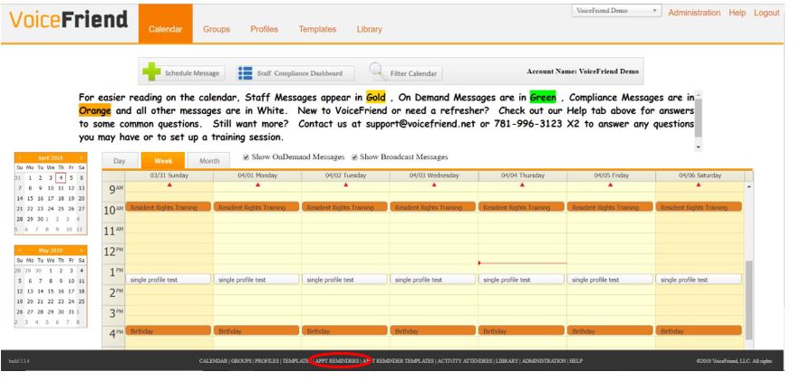The image size is (812, 381).
Task: Open Administration link in the header
Action: pos(694,13)
